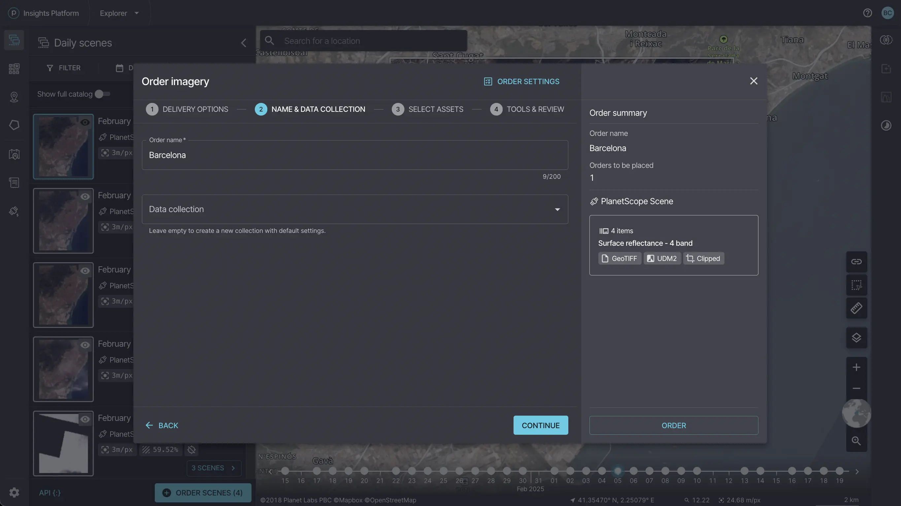Viewport: 901px width, 506px height.
Task: Open the Data collection dropdown
Action: click(355, 209)
